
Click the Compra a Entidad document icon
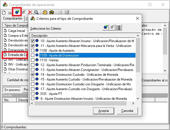[5, 35]
